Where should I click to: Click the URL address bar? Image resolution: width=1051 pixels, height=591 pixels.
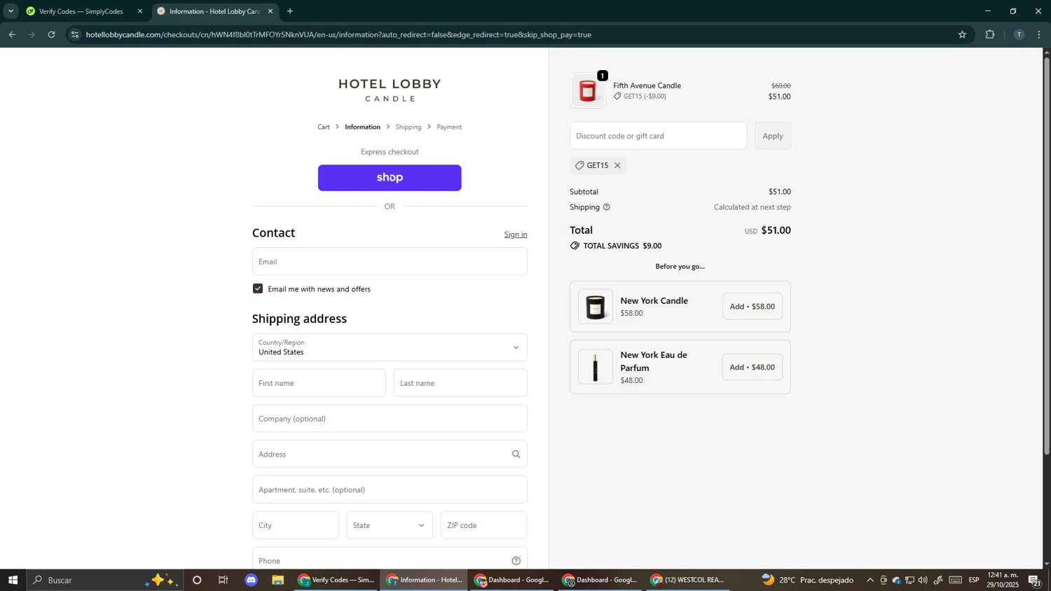[x=518, y=34]
